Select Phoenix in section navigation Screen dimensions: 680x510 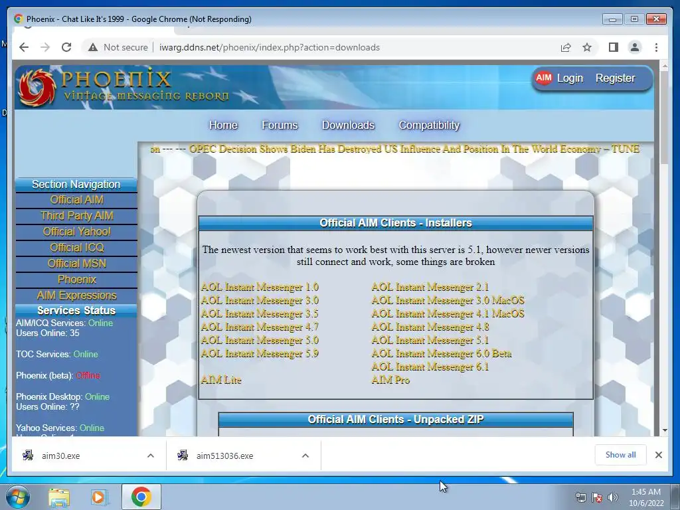[x=77, y=280]
